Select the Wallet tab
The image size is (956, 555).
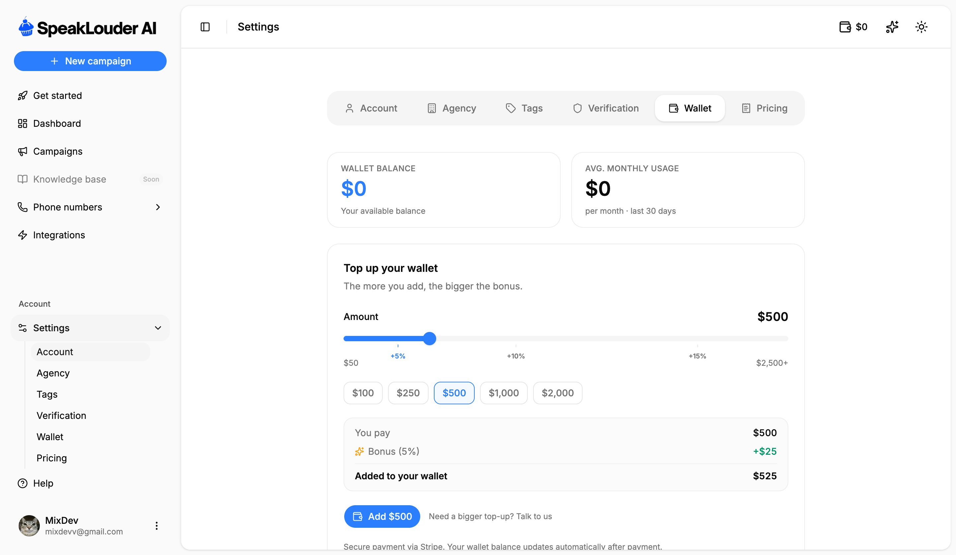point(690,108)
